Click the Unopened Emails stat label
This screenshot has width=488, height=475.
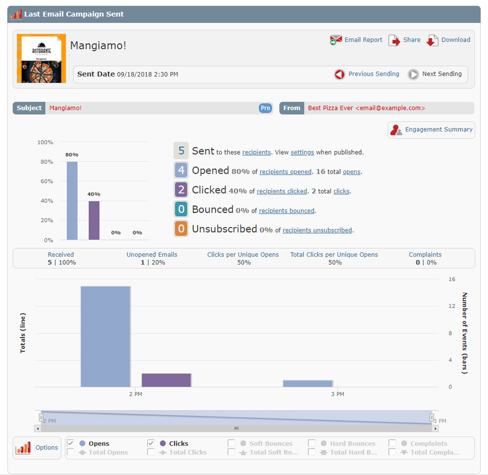click(x=152, y=255)
